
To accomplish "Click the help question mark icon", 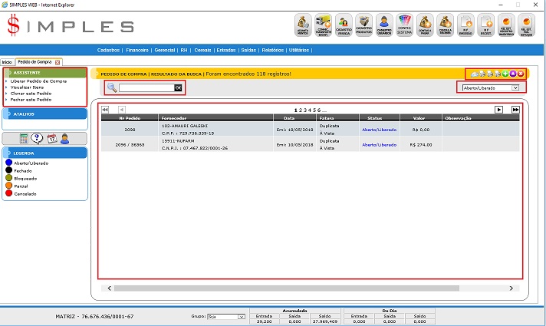I will pyautogui.click(x=37, y=138).
